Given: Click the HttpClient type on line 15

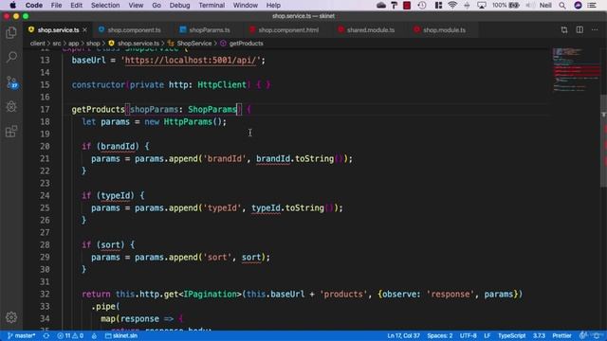Looking at the screenshot, I should point(222,84).
